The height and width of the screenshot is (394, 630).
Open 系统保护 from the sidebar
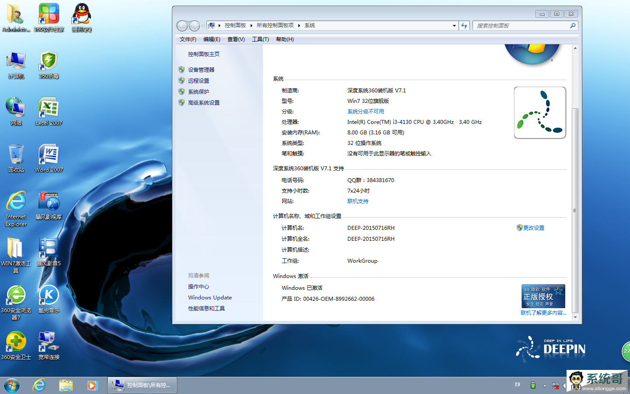click(199, 91)
